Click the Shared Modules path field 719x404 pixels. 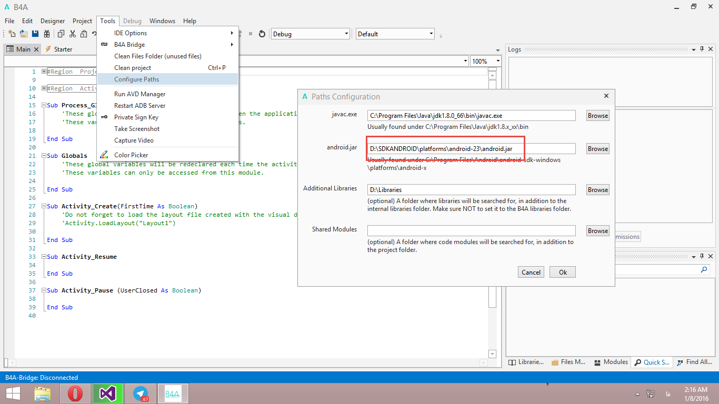(x=471, y=231)
